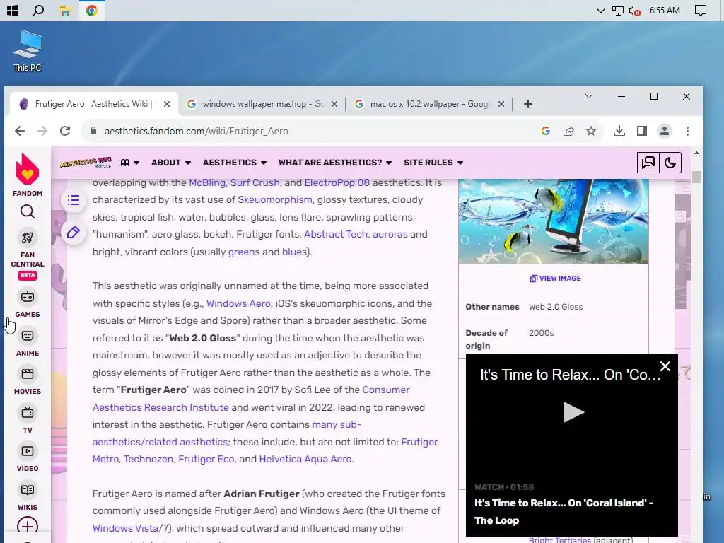The width and height of the screenshot is (724, 543).
Task: Open the Abstract Tech link
Action: coord(336,234)
